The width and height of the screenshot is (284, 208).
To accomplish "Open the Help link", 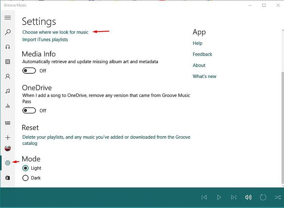I will (197, 43).
